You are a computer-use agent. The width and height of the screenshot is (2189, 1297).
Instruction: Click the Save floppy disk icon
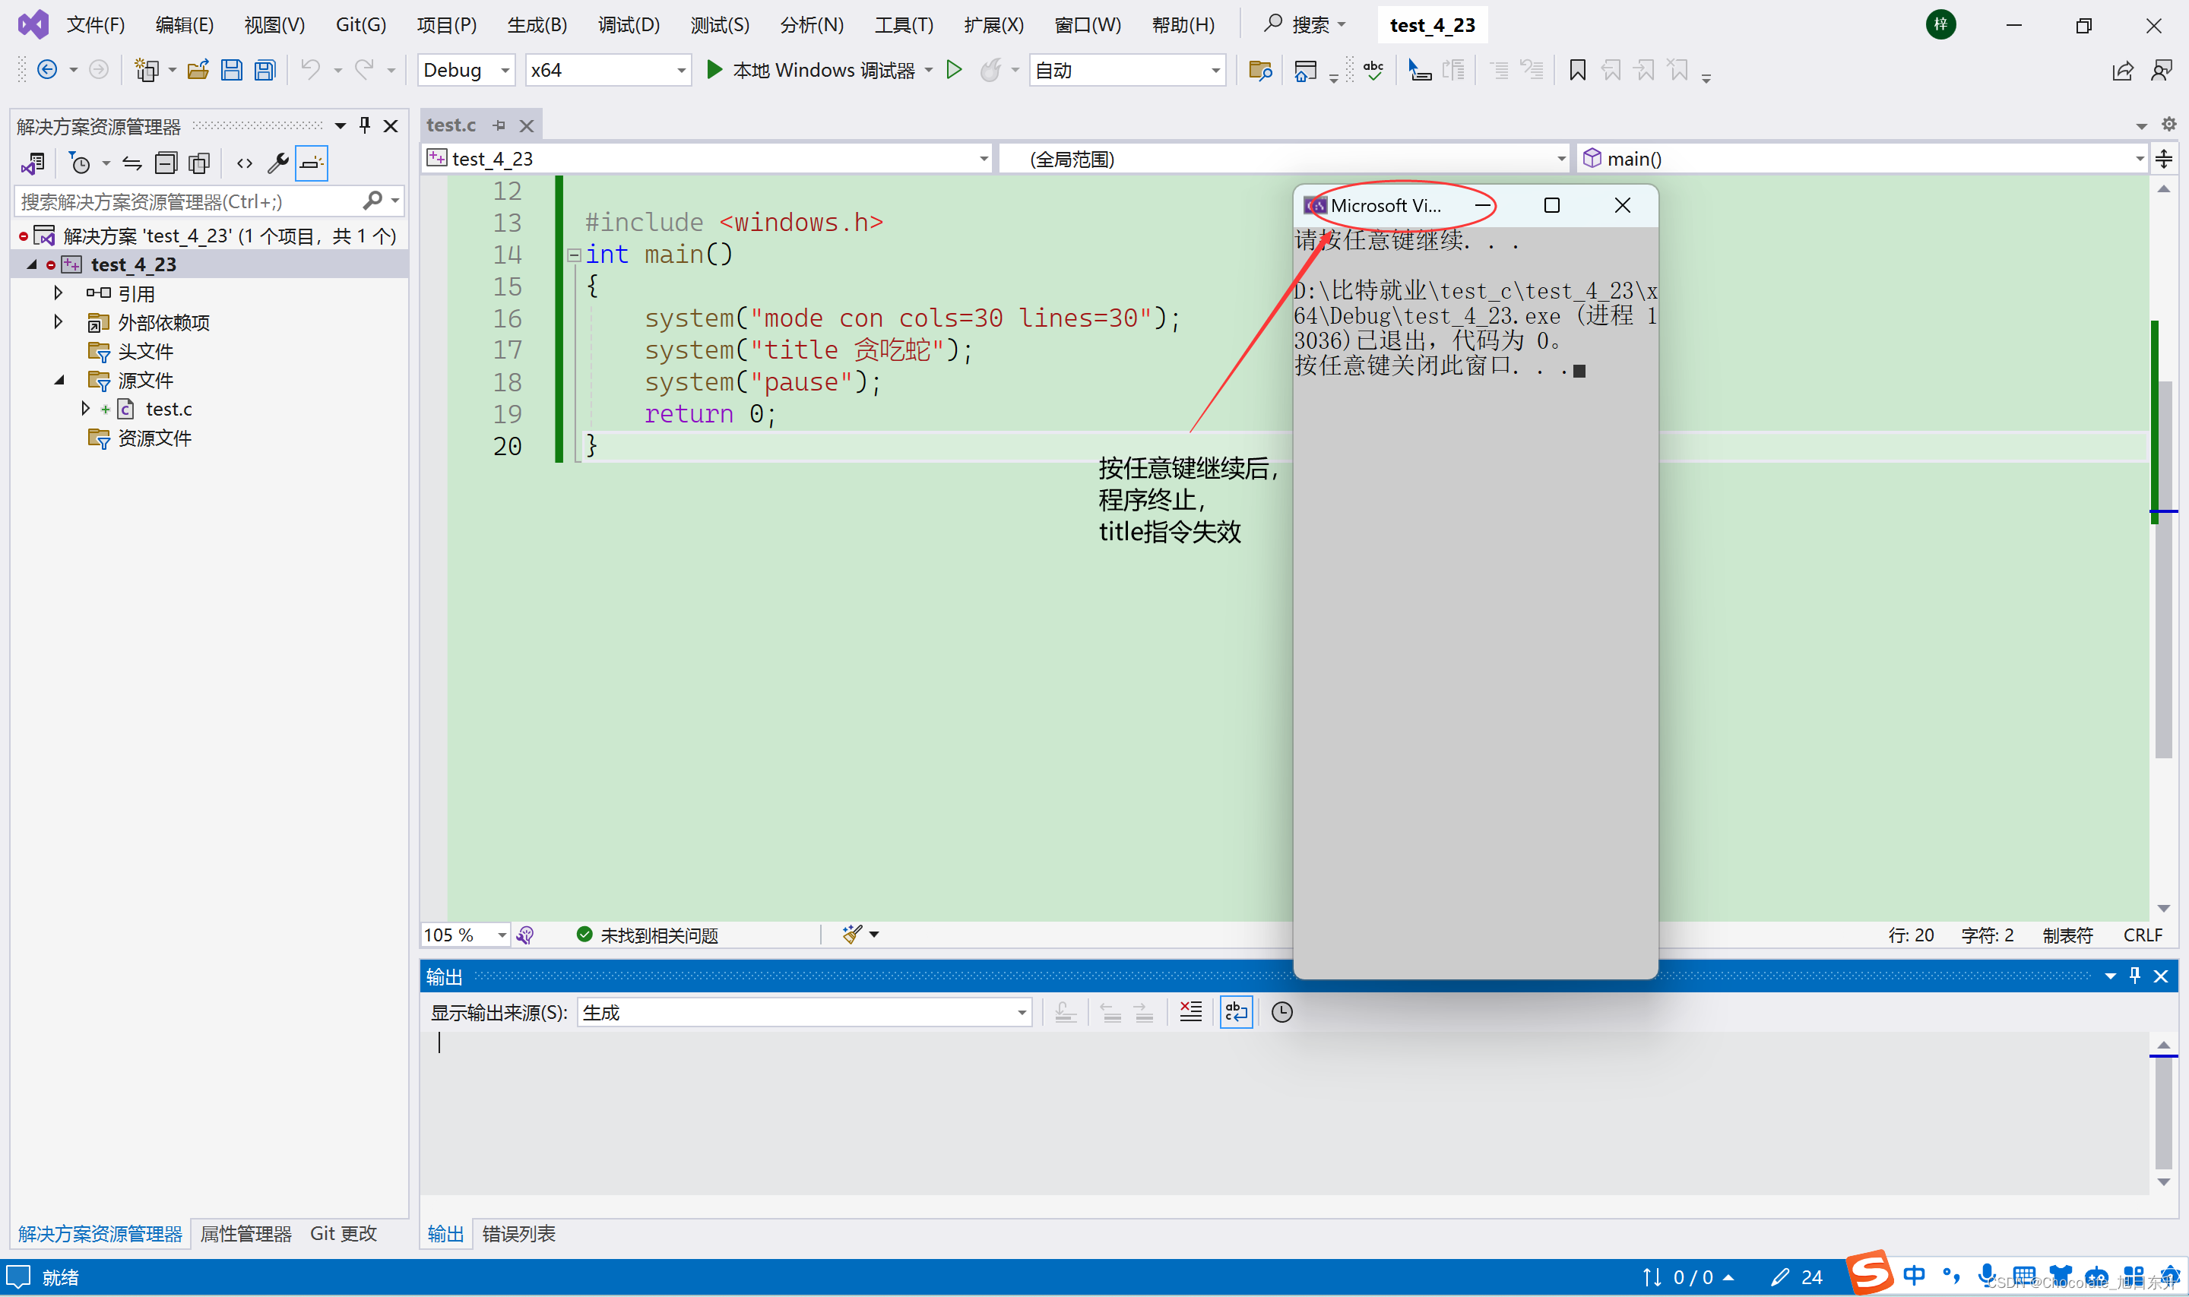pos(232,70)
